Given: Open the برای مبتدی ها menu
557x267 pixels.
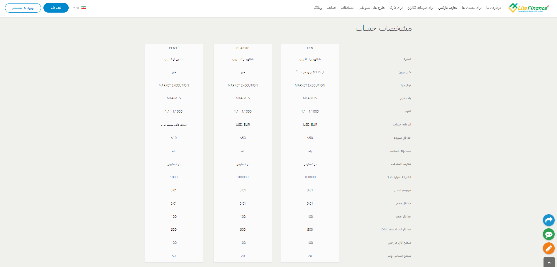Looking at the screenshot, I should point(472,8).
